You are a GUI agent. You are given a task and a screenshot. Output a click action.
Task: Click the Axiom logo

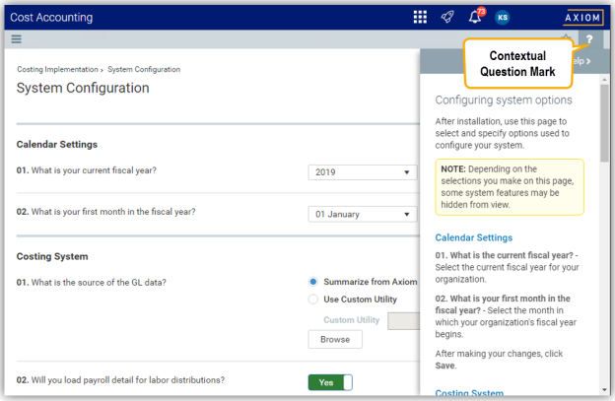[x=583, y=17]
